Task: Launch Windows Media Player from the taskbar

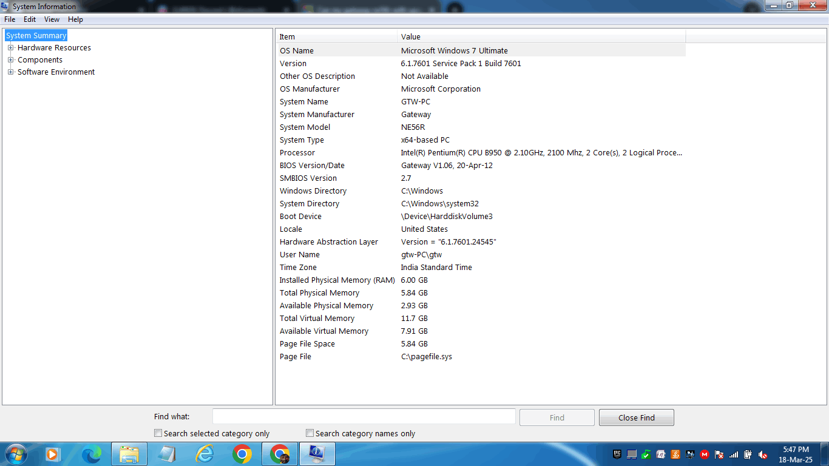Action: pos(53,454)
